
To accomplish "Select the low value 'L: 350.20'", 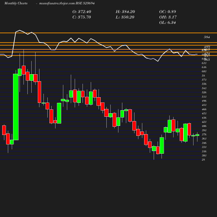I will point(125,17).
